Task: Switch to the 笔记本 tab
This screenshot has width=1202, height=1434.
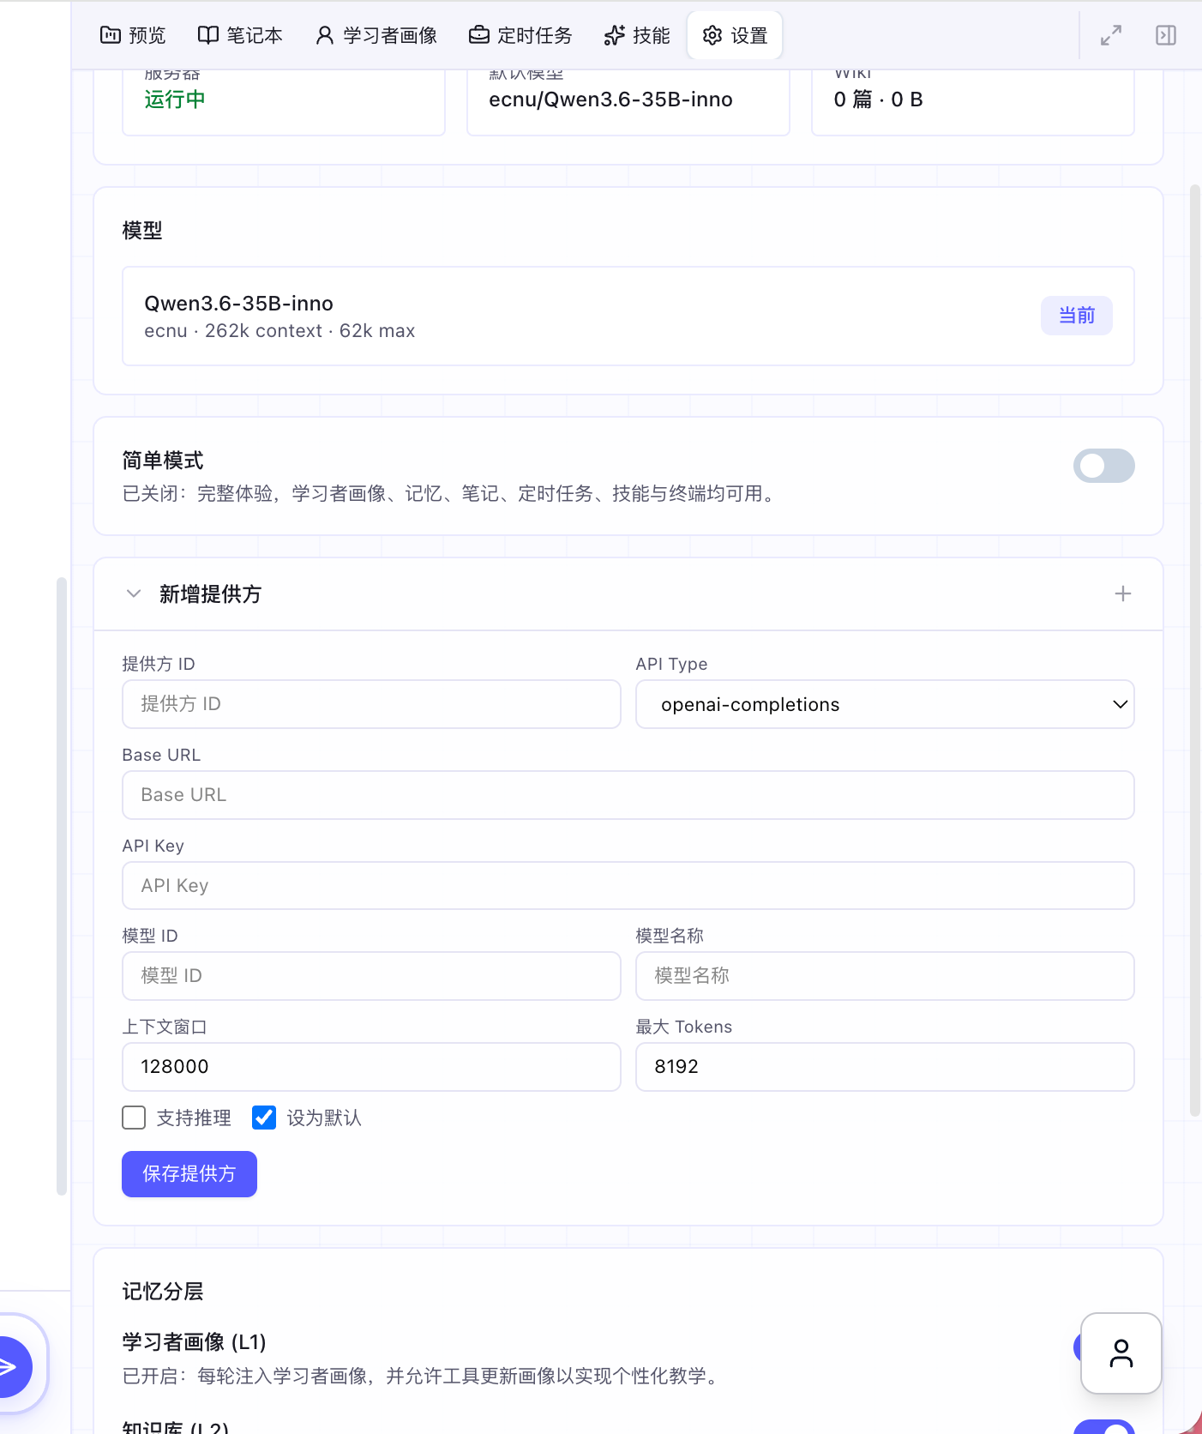Action: [x=240, y=35]
